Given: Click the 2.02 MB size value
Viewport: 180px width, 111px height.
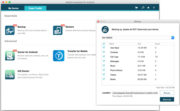Looking at the screenshot, I should pyautogui.click(x=141, y=70).
